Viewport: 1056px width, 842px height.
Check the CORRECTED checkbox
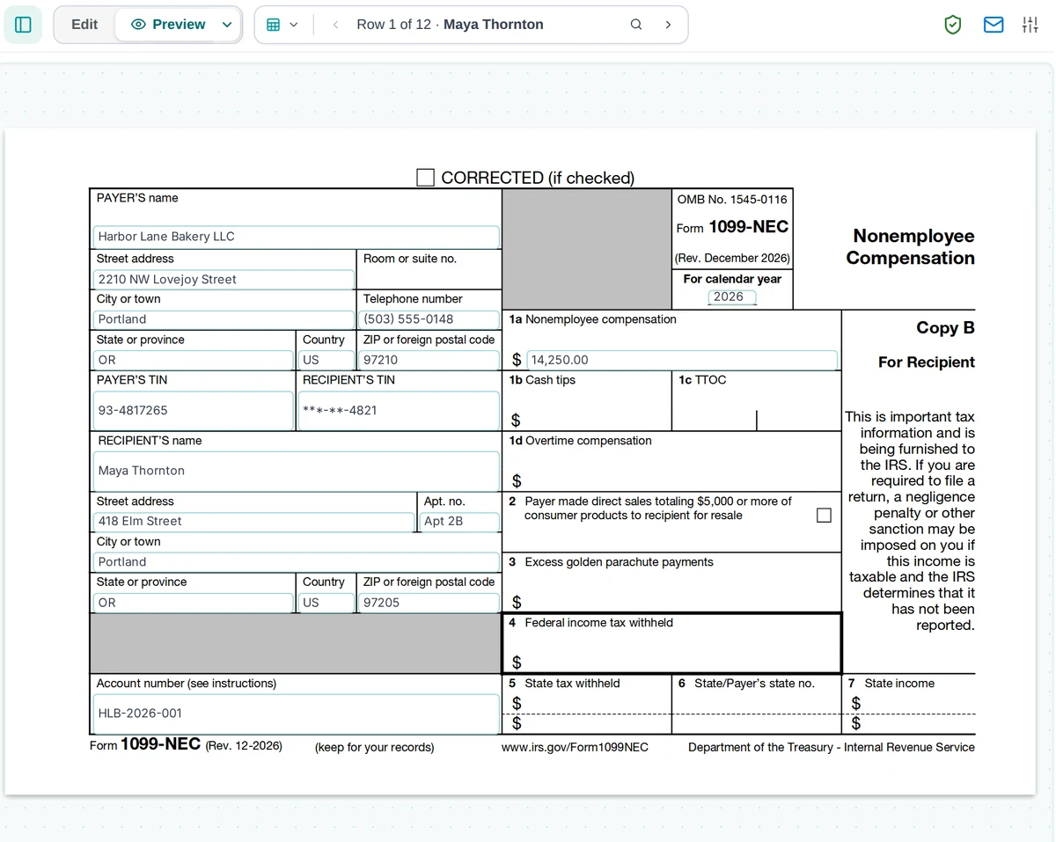(426, 178)
